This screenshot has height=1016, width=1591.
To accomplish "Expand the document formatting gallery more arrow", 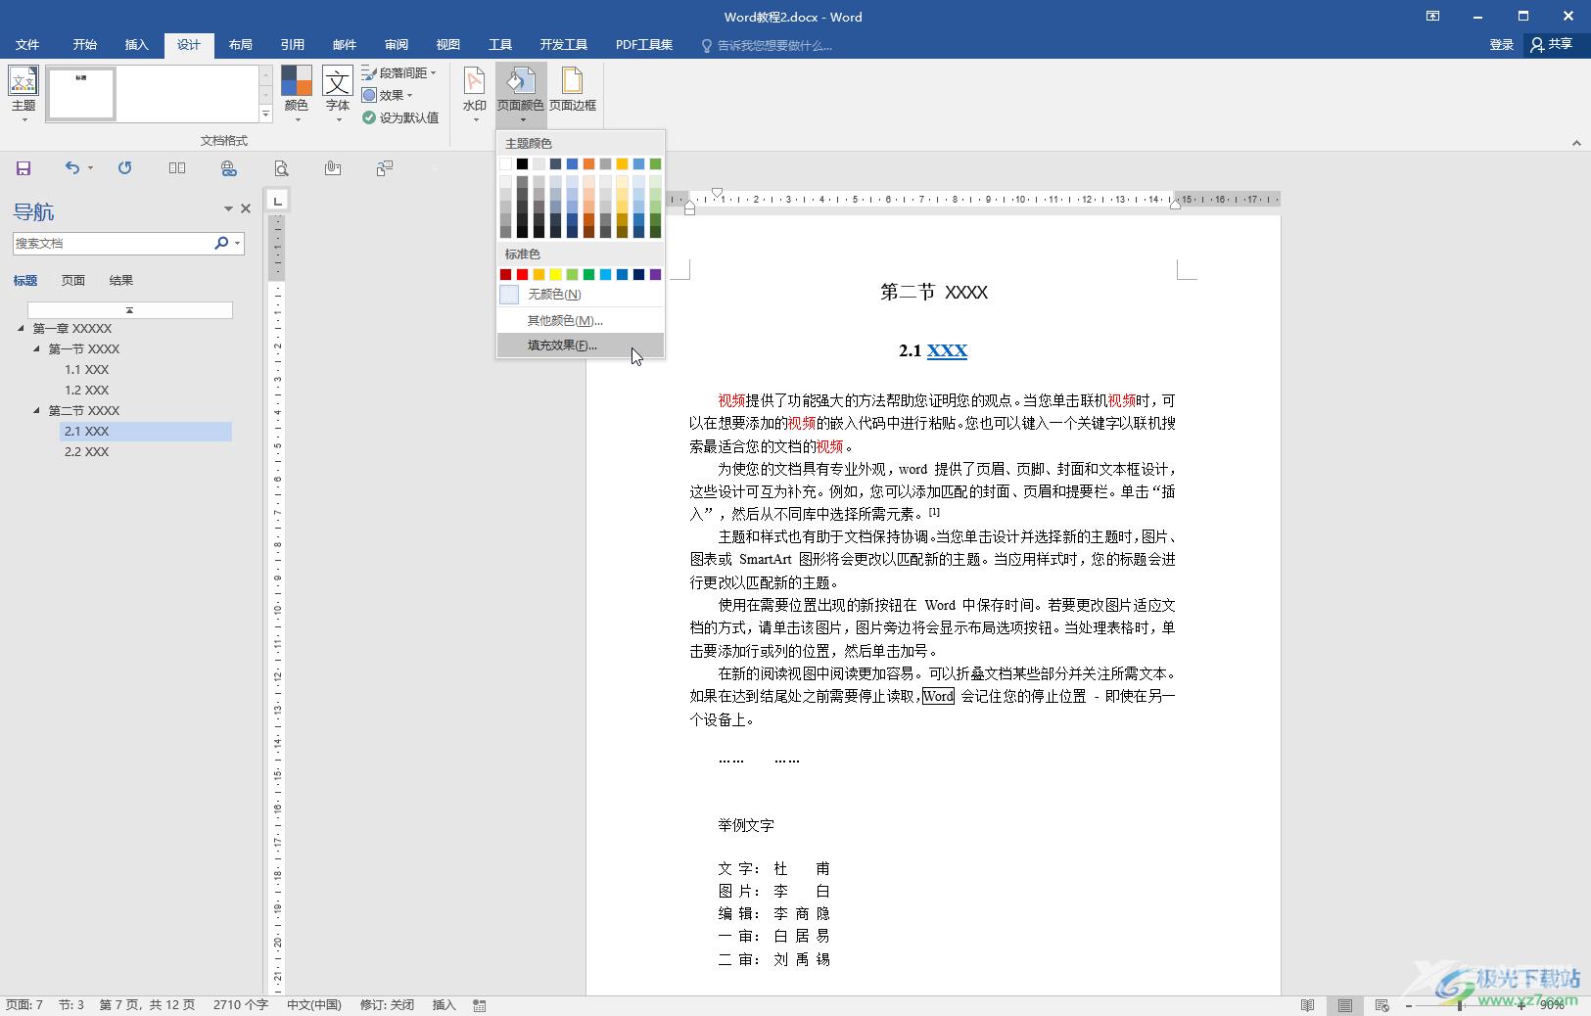I will pos(265,115).
